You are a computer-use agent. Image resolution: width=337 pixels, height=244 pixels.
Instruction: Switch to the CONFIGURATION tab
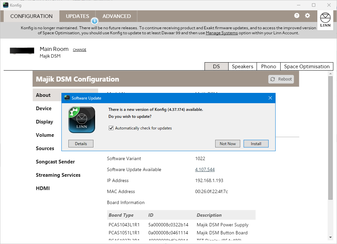(31, 16)
